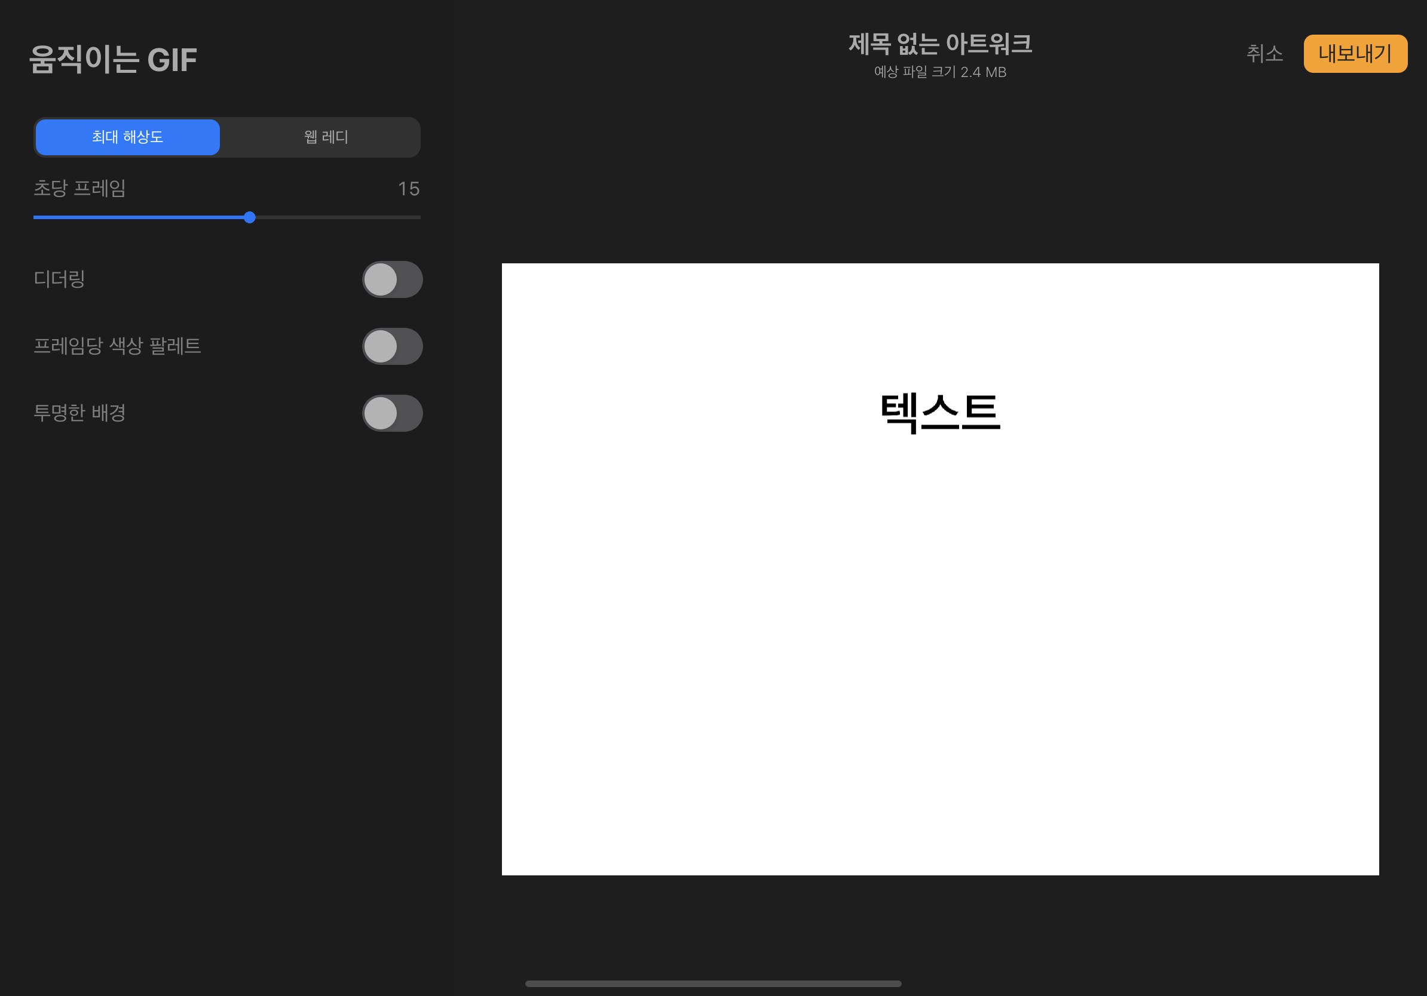Viewport: 1427px width, 996px height.
Task: Enable the 디더링 toggle switch
Action: pyautogui.click(x=392, y=279)
